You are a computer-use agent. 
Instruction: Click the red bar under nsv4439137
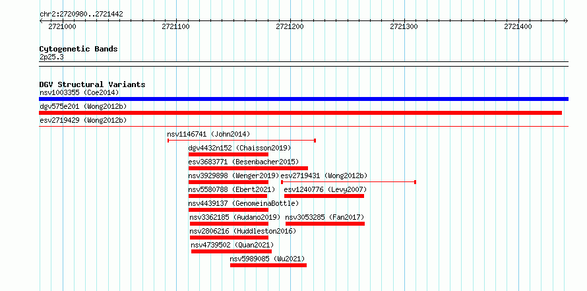click(228, 210)
